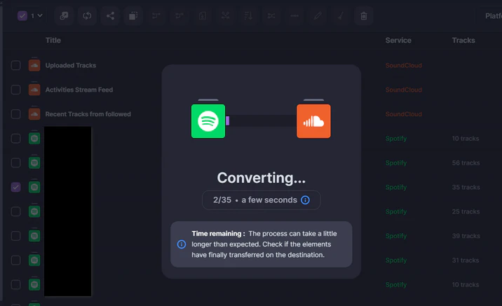Toggle checkbox for Activities Stream Feed row
This screenshot has width=502, height=306.
(15, 90)
